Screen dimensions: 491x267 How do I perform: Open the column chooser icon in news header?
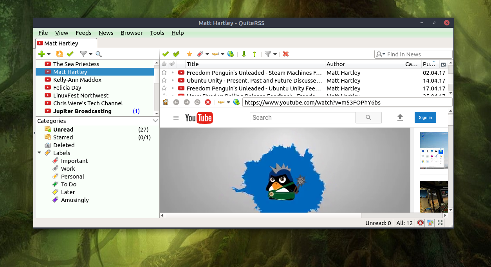(x=444, y=64)
